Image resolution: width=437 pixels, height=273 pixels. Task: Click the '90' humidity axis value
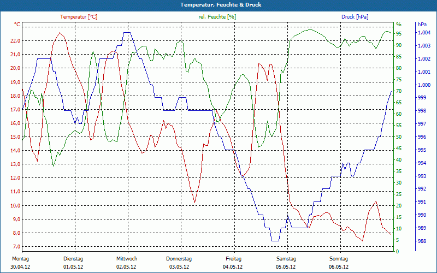tap(399, 45)
